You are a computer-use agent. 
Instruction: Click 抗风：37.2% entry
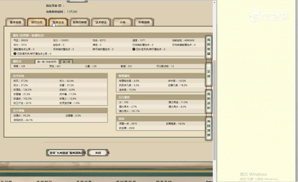coord(20,81)
